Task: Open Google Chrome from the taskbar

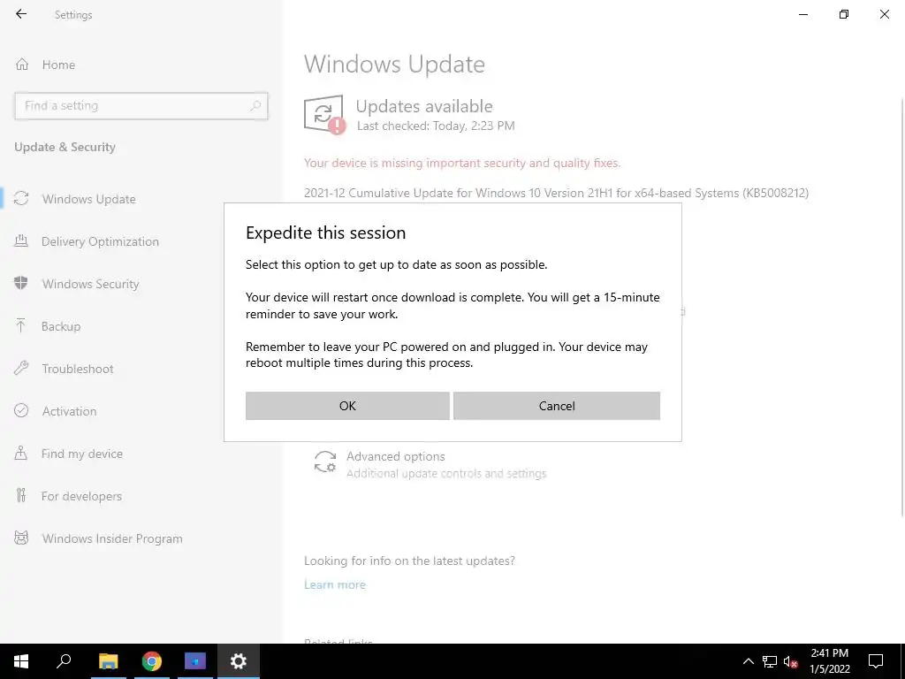Action: point(152,661)
